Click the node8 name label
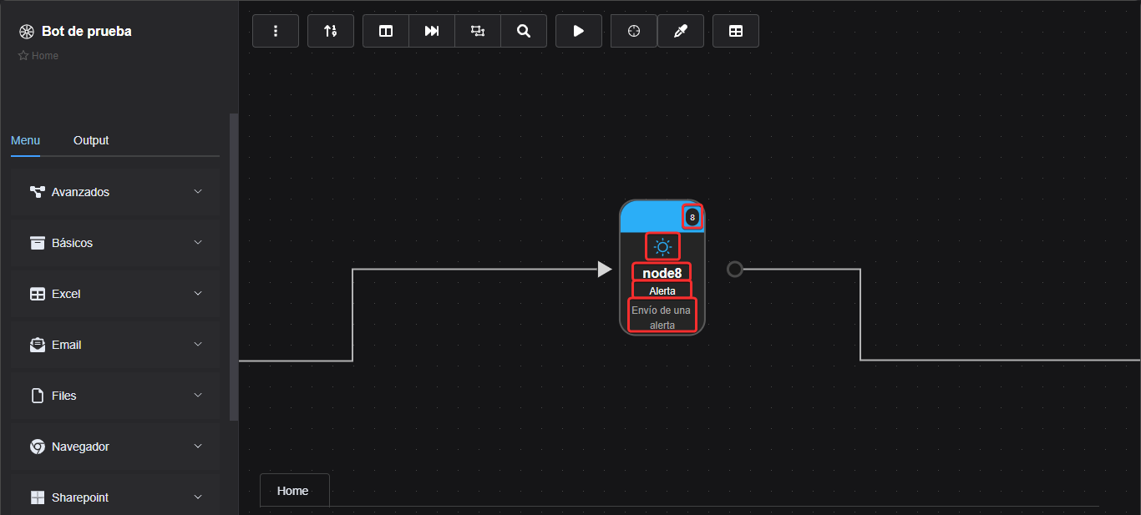1141x515 pixels. click(x=662, y=273)
